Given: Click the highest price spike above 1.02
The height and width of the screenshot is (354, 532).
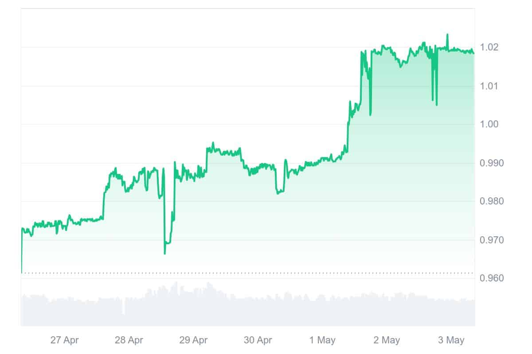Looking at the screenshot, I should [x=447, y=35].
